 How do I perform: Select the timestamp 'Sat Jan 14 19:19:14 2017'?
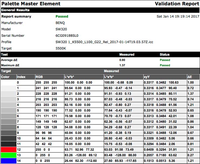pos(178,17)
